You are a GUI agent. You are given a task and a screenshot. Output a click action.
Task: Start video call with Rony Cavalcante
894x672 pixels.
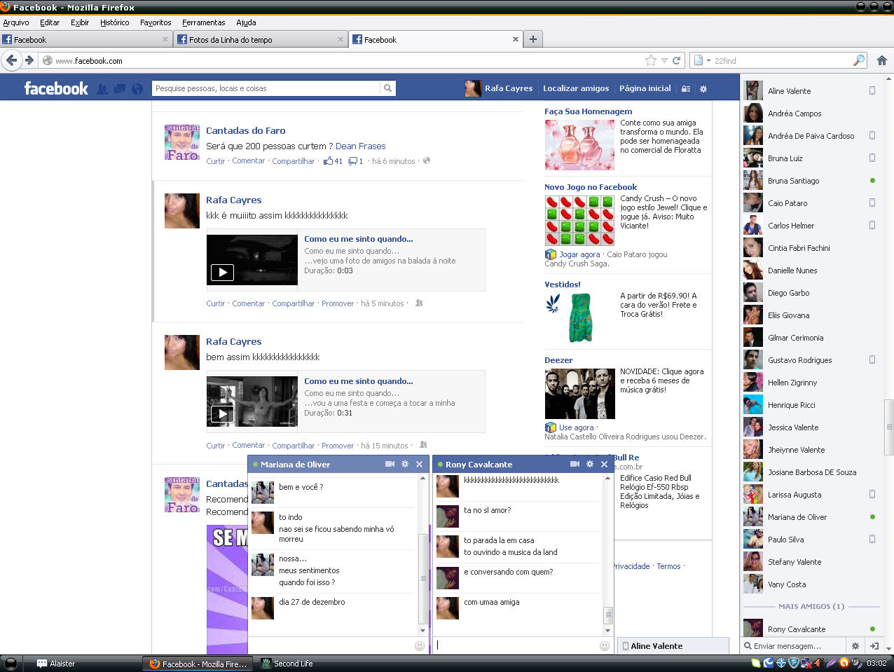(x=575, y=464)
